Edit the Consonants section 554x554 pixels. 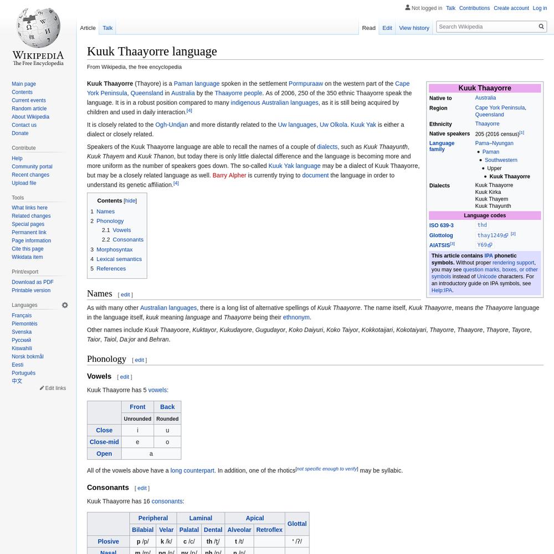pyautogui.click(x=142, y=488)
